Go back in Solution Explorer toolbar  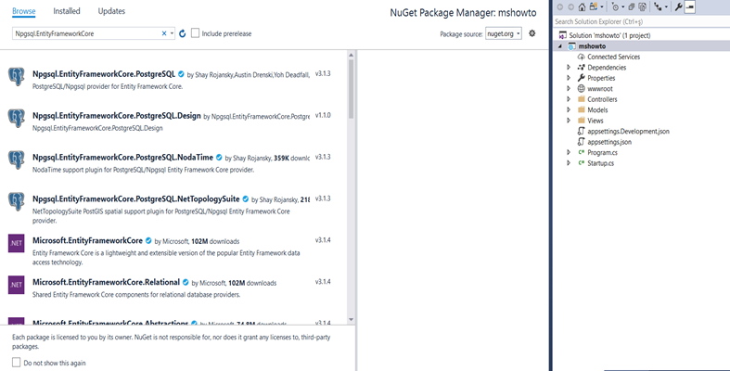(x=560, y=7)
